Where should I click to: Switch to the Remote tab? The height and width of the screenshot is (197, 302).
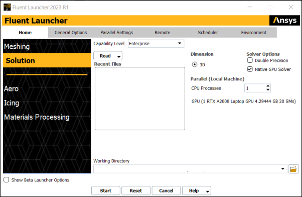pyautogui.click(x=163, y=33)
